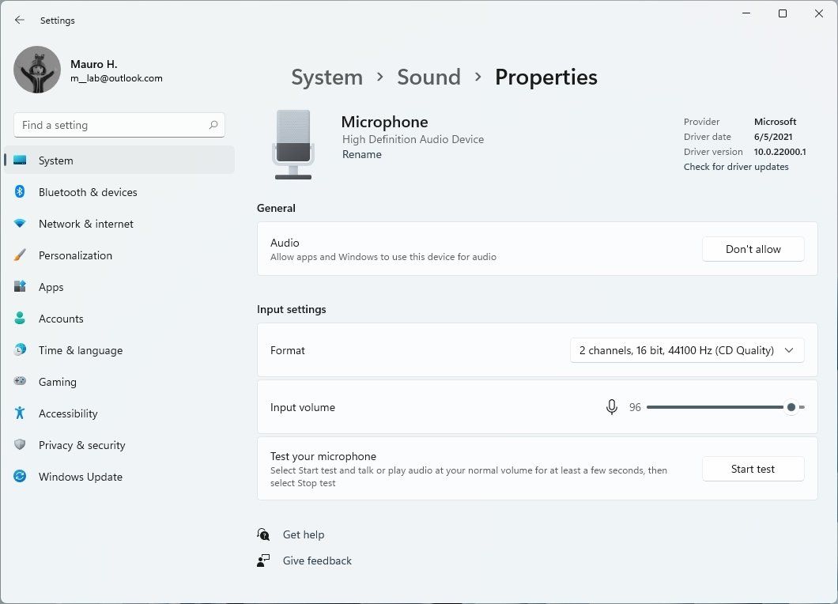The height and width of the screenshot is (604, 838).
Task: Click the chevron on the Format combo box
Action: click(788, 350)
